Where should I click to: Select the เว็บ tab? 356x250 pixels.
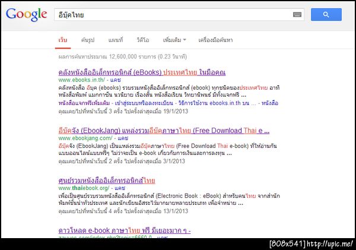click(63, 40)
